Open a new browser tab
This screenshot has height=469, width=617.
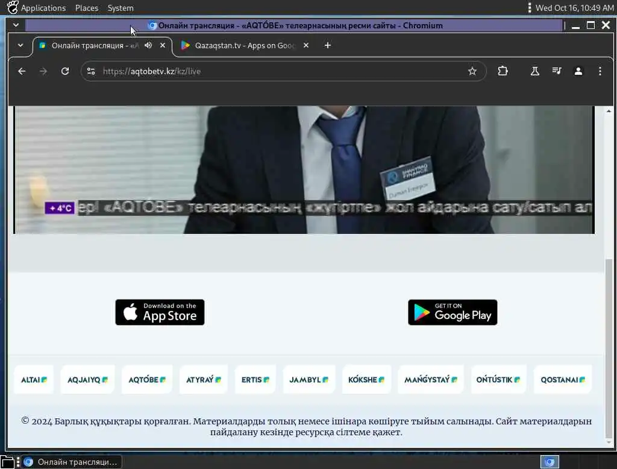[327, 45]
